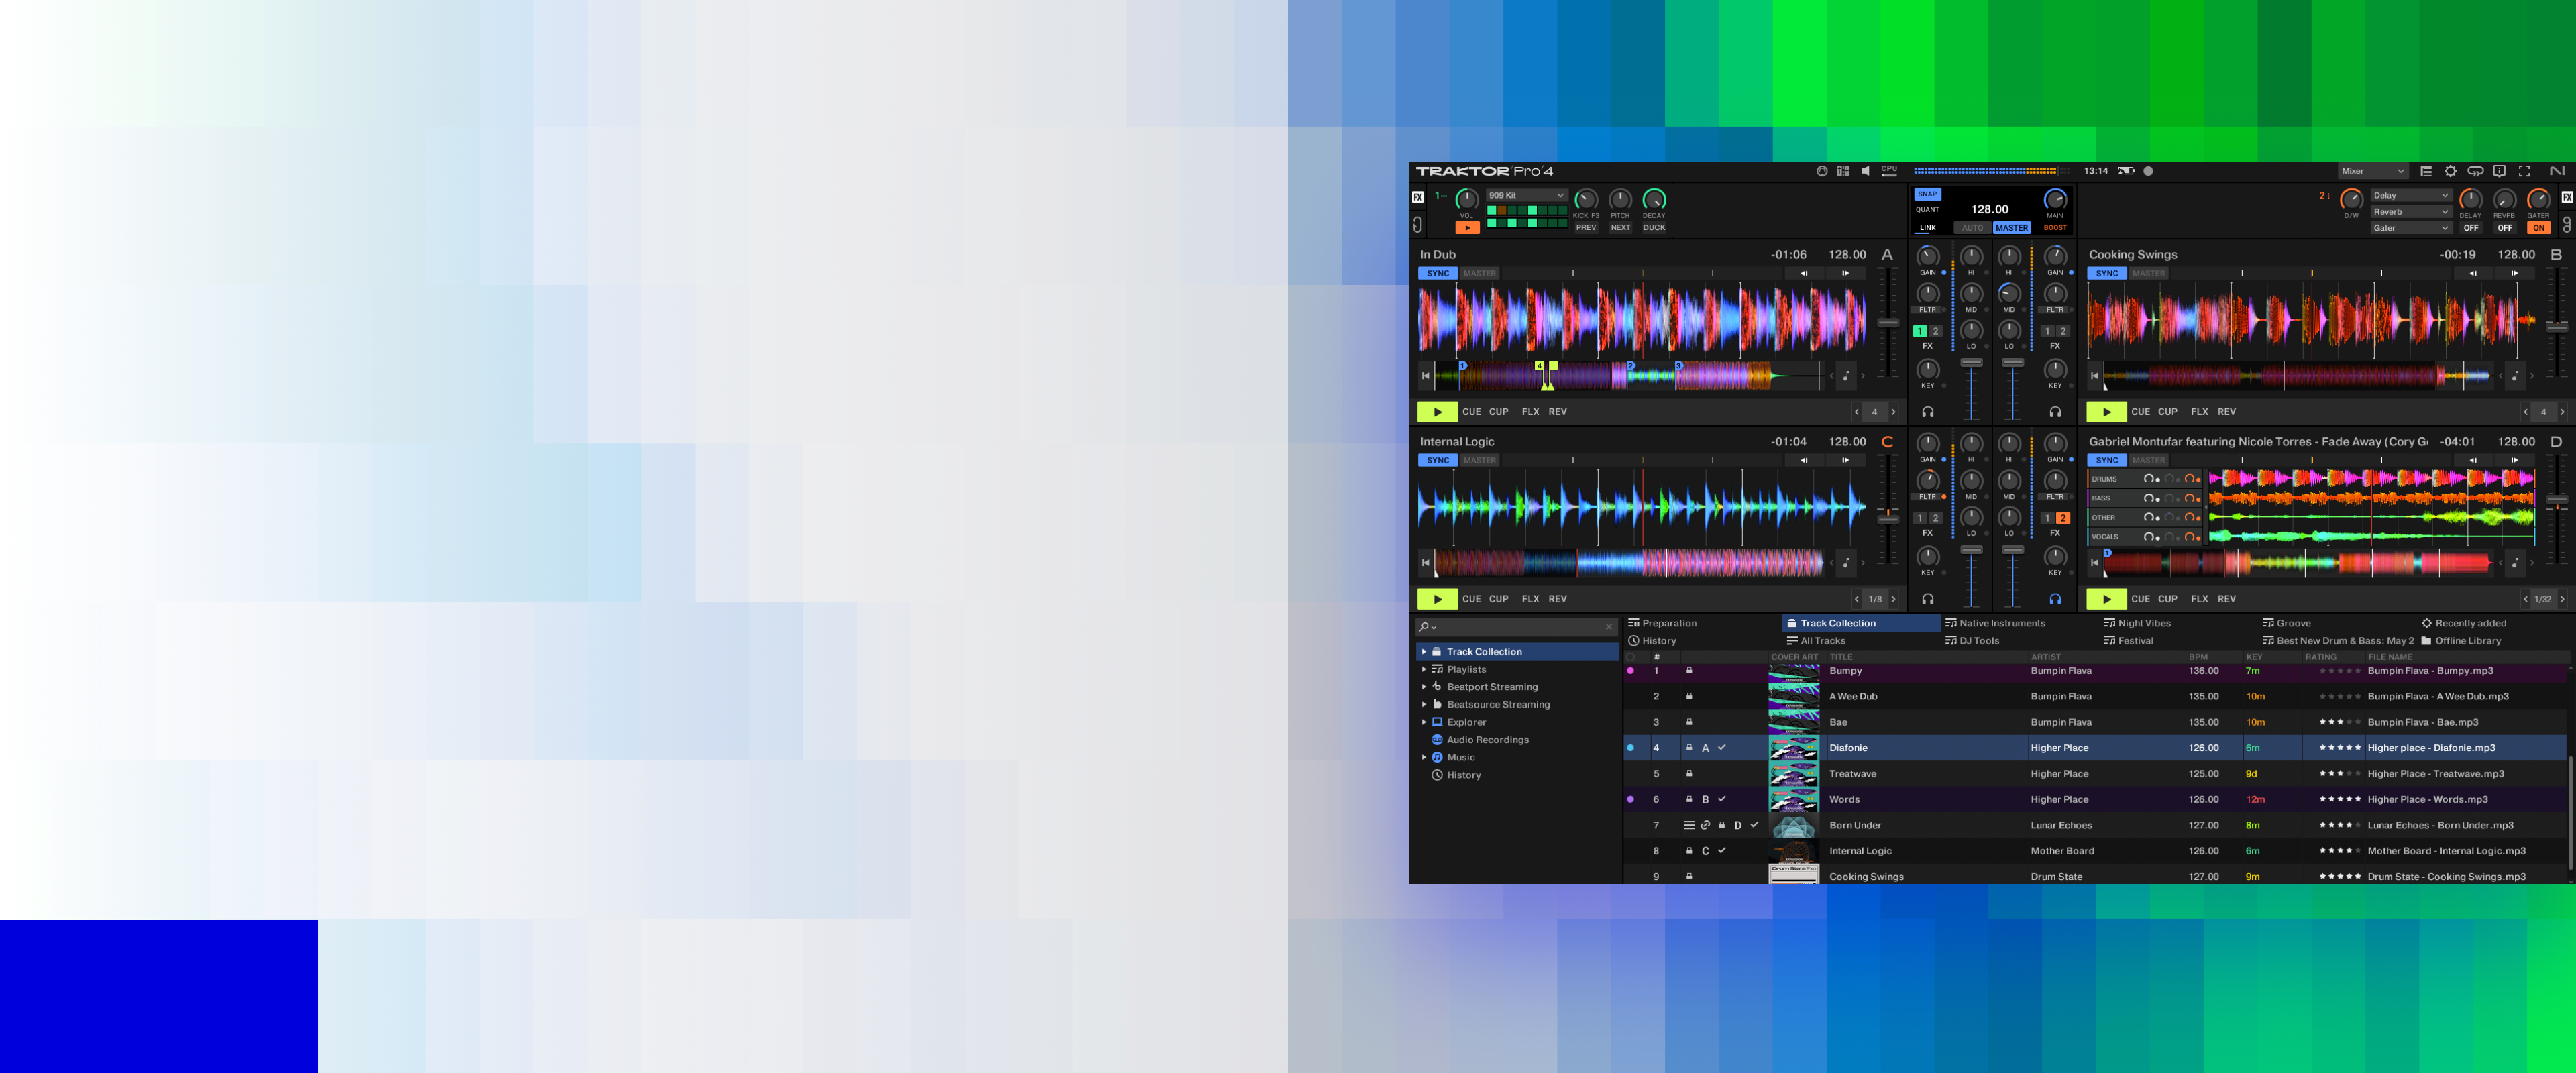
Task: Click the fullscreen icon in header
Action: point(2524,171)
